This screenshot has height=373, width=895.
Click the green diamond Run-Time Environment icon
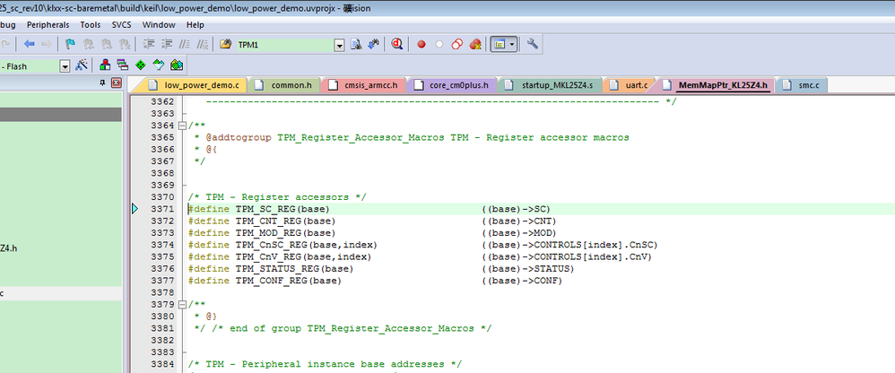click(141, 65)
